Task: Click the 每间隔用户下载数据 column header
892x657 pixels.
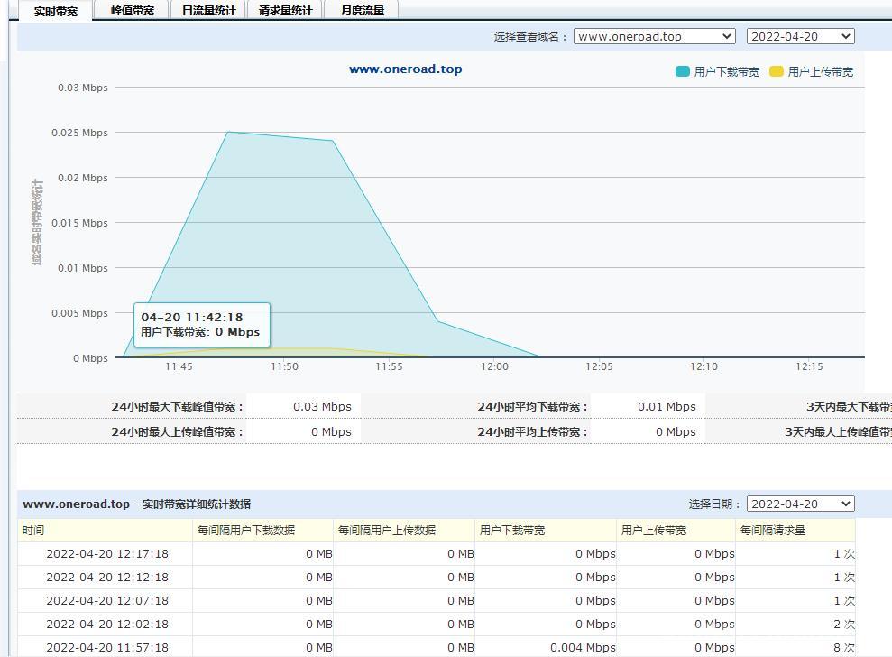Action: tap(246, 531)
